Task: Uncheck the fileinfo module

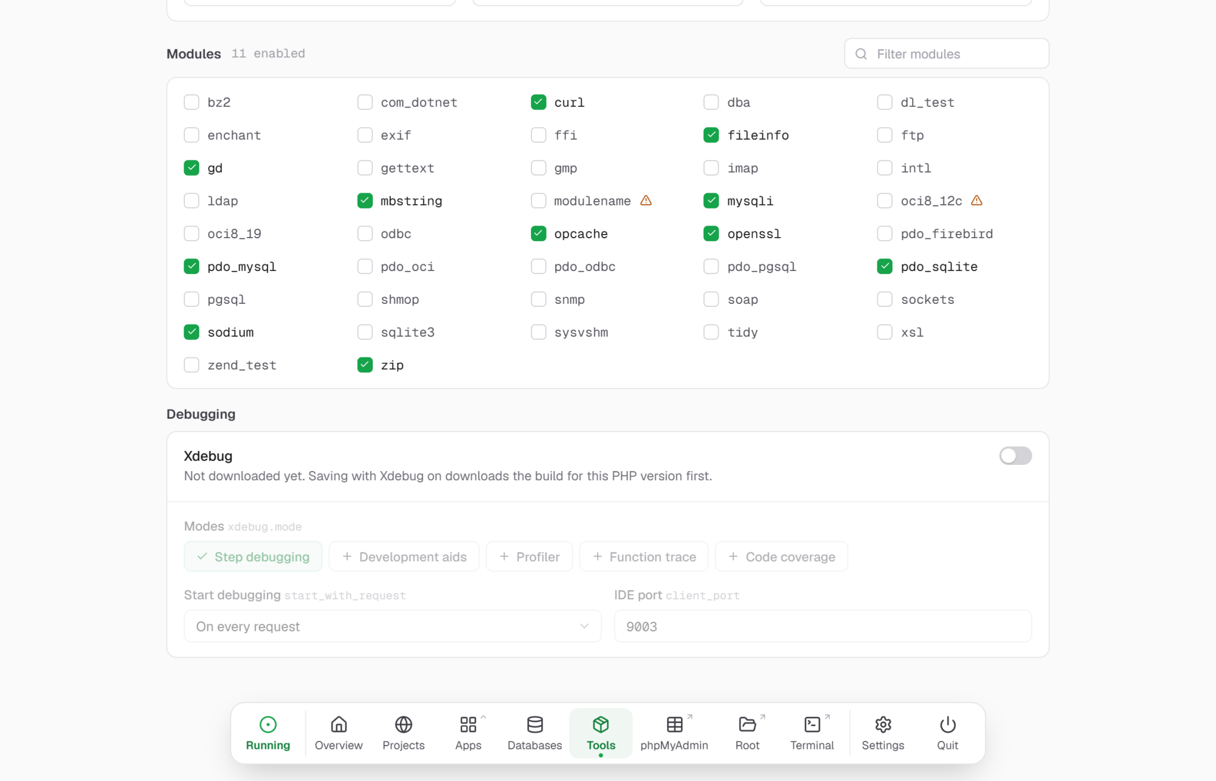Action: click(711, 135)
